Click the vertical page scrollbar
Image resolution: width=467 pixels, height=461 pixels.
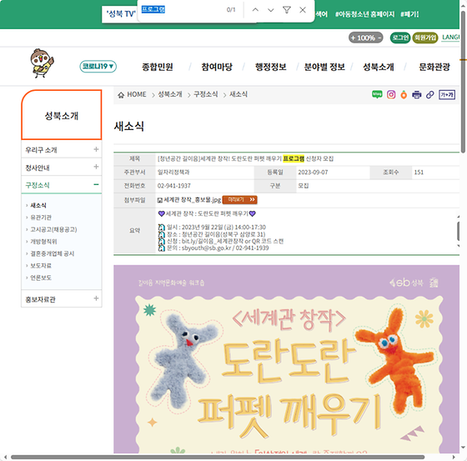tap(464, 82)
